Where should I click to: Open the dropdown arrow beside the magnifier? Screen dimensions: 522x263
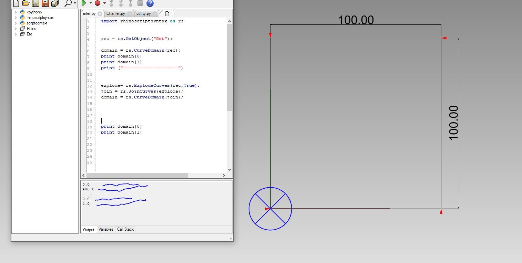click(x=75, y=3)
